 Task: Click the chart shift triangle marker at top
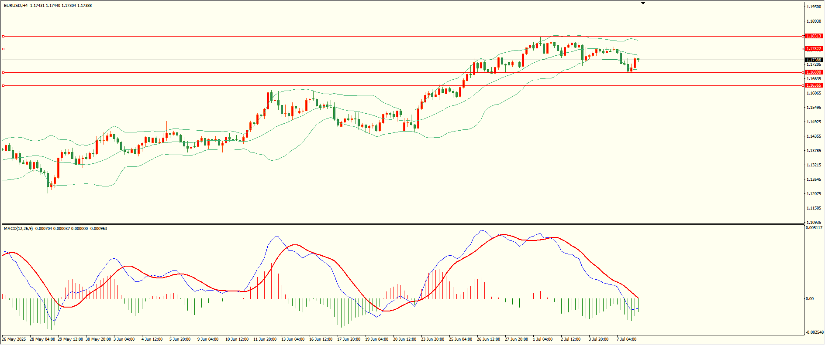point(643,3)
